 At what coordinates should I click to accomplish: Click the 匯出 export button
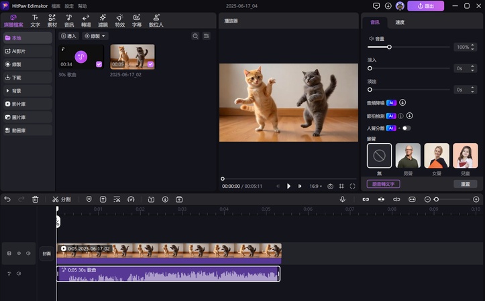(x=425, y=6)
